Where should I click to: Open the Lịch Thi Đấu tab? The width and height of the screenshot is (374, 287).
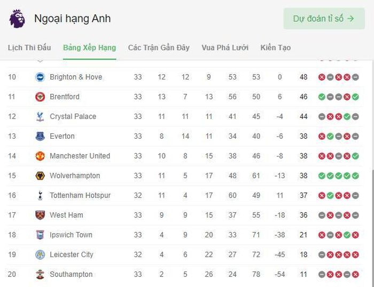[29, 47]
